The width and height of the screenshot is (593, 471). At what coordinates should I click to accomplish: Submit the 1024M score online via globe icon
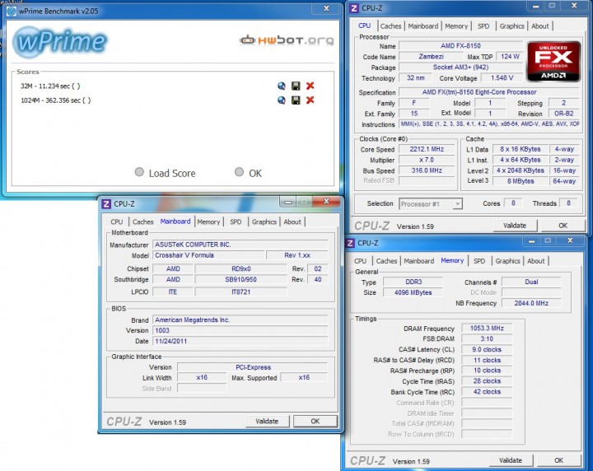pos(282,100)
